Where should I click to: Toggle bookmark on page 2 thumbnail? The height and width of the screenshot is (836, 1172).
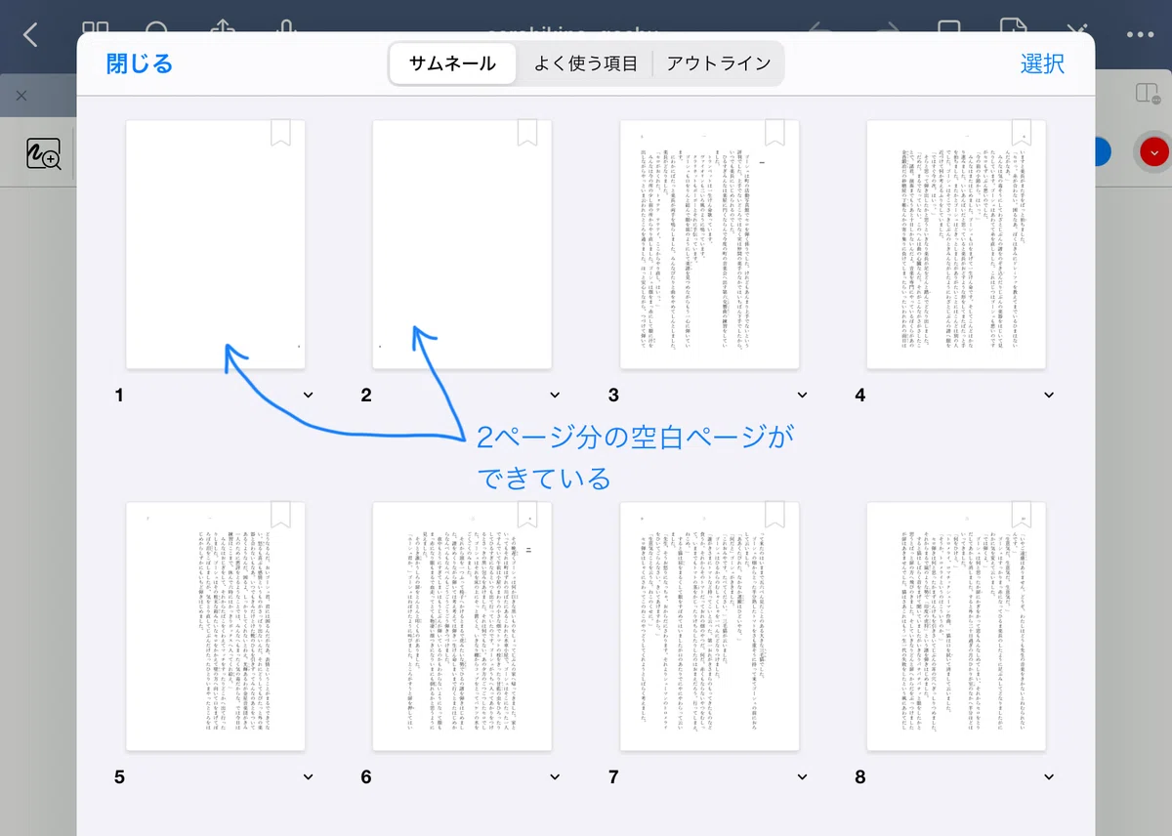(527, 133)
